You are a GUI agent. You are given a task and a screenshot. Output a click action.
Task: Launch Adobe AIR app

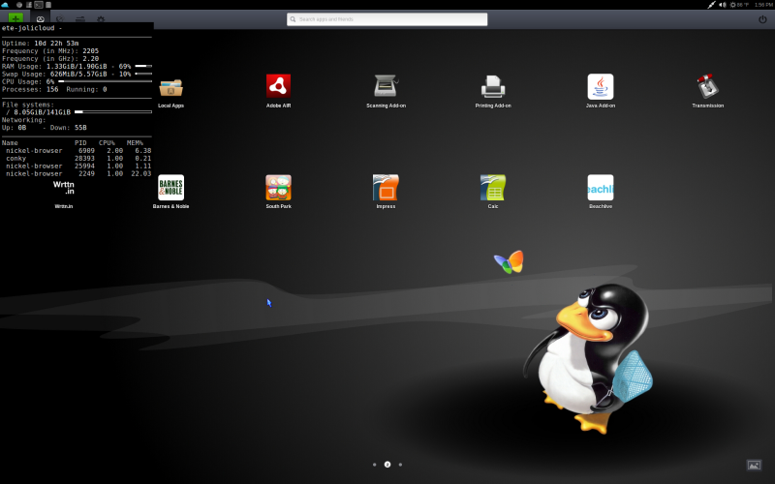278,86
